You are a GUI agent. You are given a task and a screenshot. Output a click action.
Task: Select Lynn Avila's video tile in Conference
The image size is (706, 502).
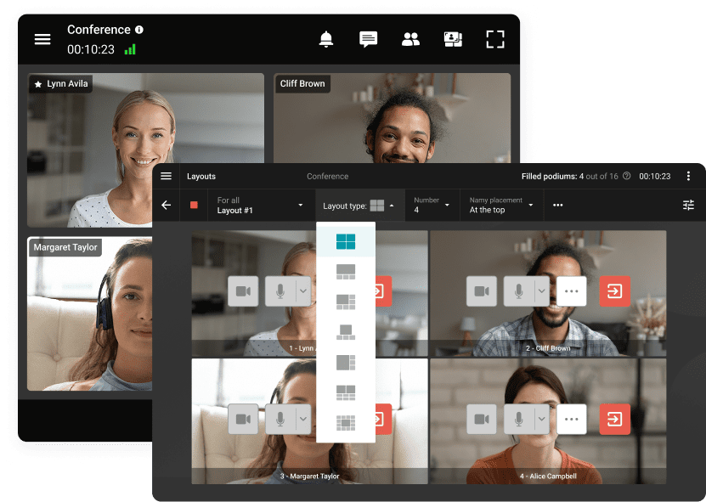(145, 150)
